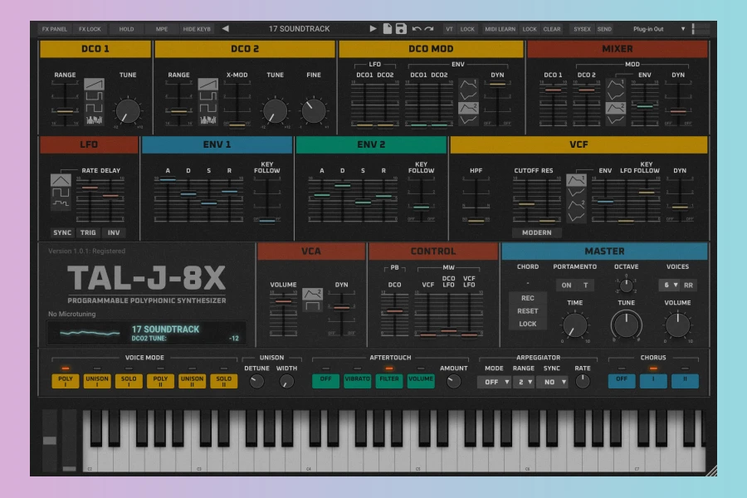747x498 pixels.
Task: Go to the next preset with the right arrow
Action: [x=373, y=29]
